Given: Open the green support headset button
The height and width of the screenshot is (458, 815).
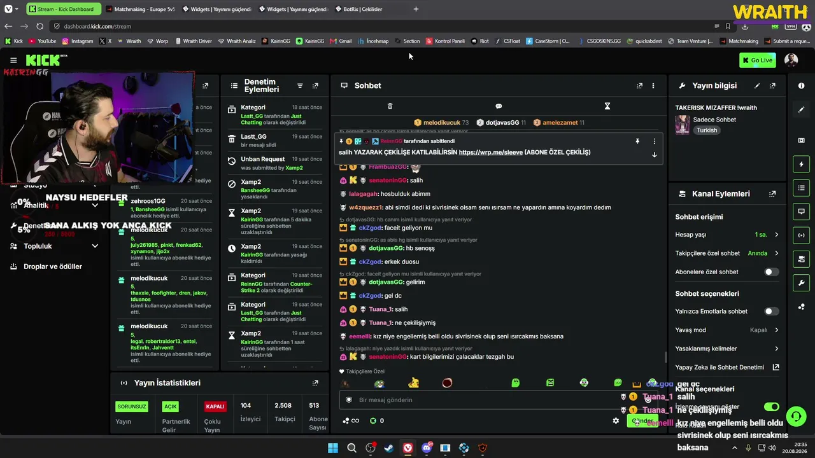Looking at the screenshot, I should click(796, 417).
